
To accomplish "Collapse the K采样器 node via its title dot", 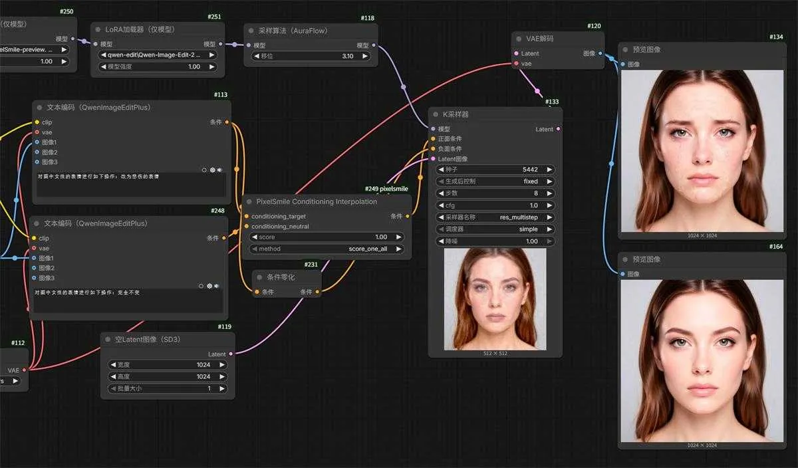I will coord(434,114).
